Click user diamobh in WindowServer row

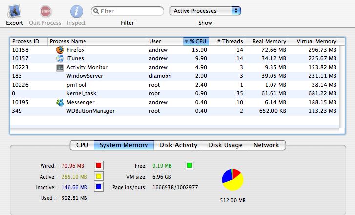(160, 76)
